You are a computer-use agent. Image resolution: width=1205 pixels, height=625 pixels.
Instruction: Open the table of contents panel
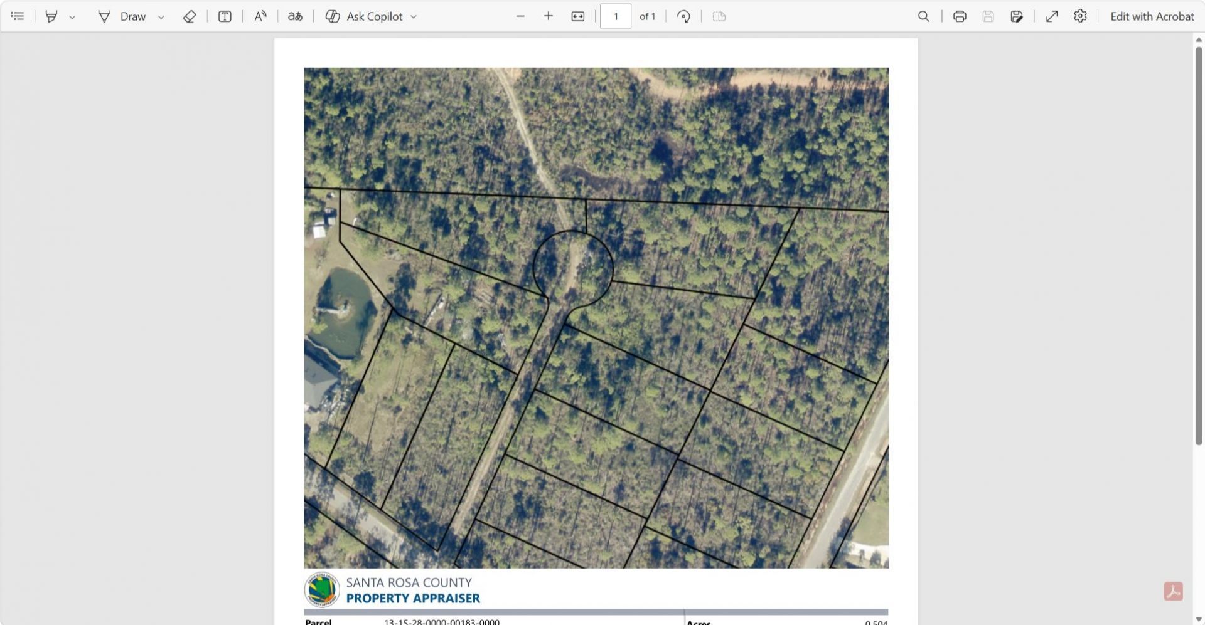(x=18, y=16)
